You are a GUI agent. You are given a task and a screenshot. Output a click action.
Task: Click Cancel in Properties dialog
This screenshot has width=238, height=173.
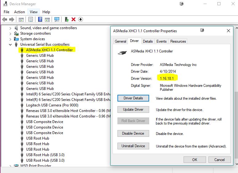click(220, 160)
